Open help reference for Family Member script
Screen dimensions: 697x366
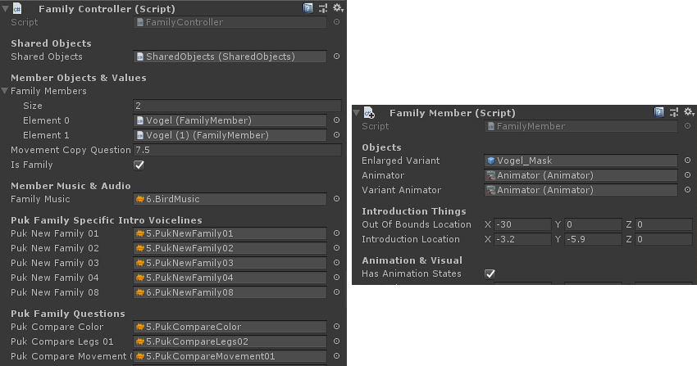pyautogui.click(x=659, y=112)
